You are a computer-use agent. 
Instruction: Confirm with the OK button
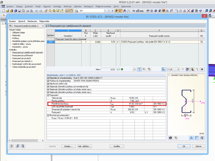click(x=184, y=146)
